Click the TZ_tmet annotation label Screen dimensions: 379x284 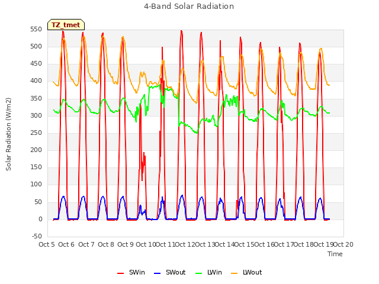point(66,25)
